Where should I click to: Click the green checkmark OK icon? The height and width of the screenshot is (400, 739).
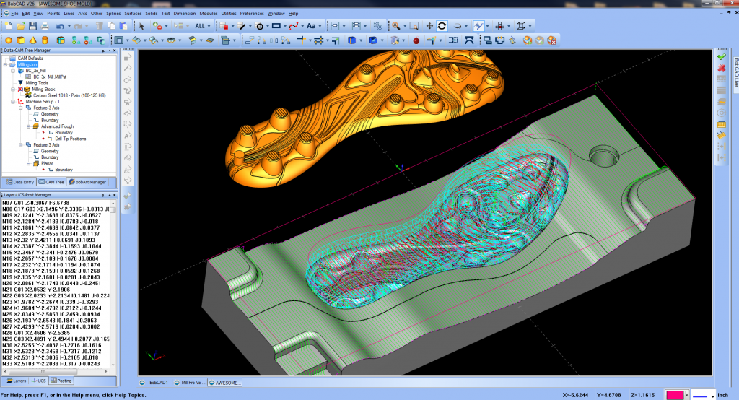tap(721, 56)
